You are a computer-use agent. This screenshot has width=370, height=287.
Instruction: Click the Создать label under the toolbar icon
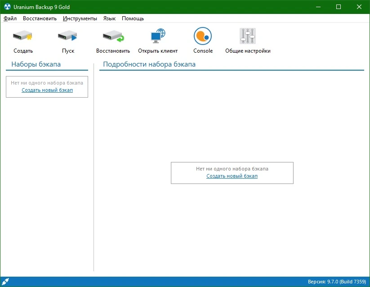(23, 51)
